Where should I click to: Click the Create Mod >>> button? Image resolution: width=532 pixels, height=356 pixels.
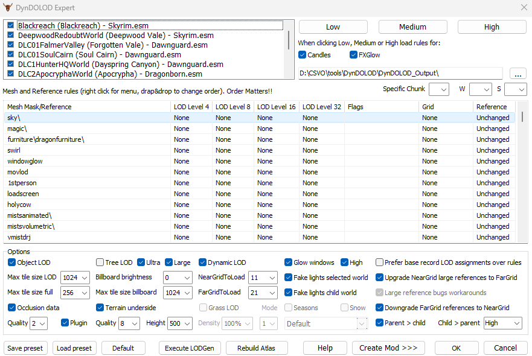[x=388, y=348]
